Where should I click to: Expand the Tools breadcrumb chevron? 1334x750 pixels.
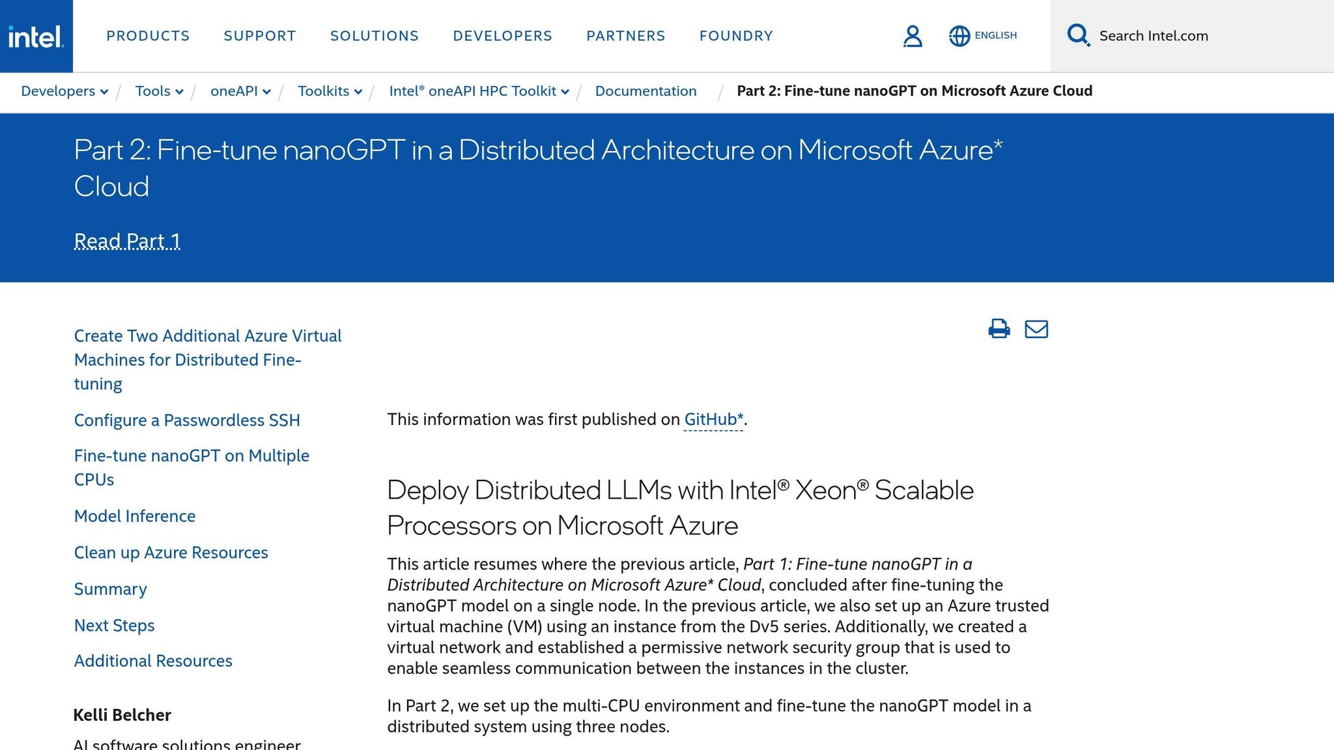[179, 92]
